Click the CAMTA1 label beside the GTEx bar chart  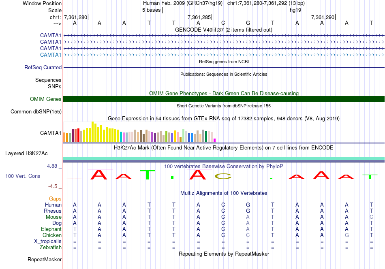(51, 133)
